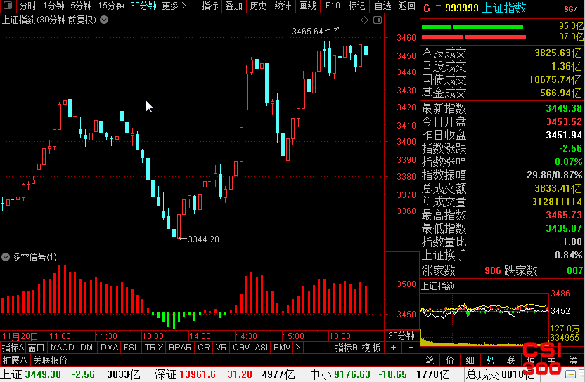Remove from watchlist with -自选
This screenshot has height=382, width=585.
pos(382,6)
